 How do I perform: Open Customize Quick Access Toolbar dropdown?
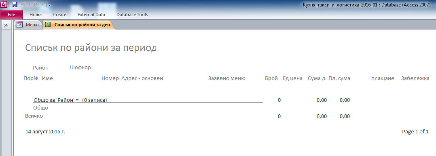(x=49, y=5)
